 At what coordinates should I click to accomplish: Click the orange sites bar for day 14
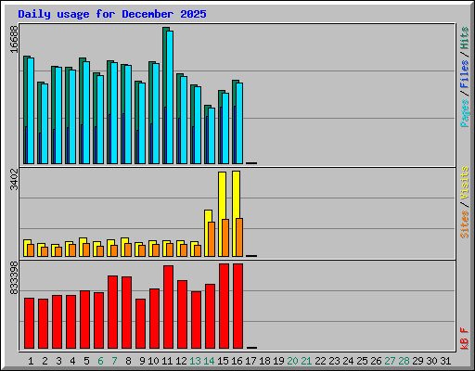212,239
